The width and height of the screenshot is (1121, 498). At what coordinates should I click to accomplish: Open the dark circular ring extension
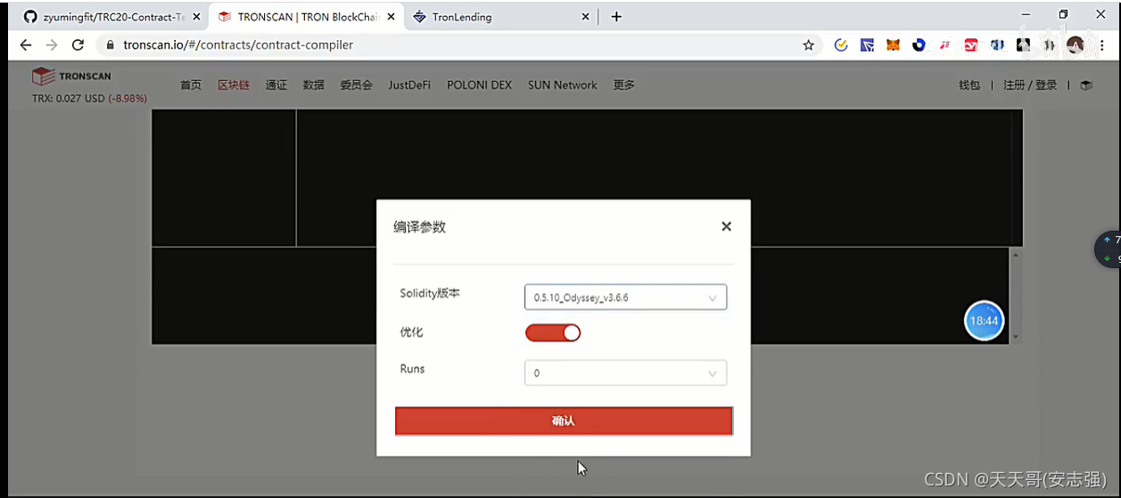919,45
